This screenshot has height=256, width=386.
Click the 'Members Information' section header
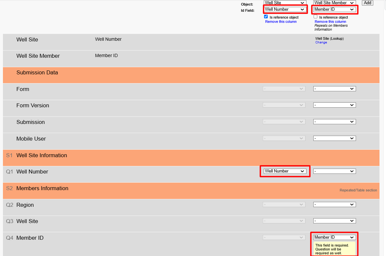42,188
